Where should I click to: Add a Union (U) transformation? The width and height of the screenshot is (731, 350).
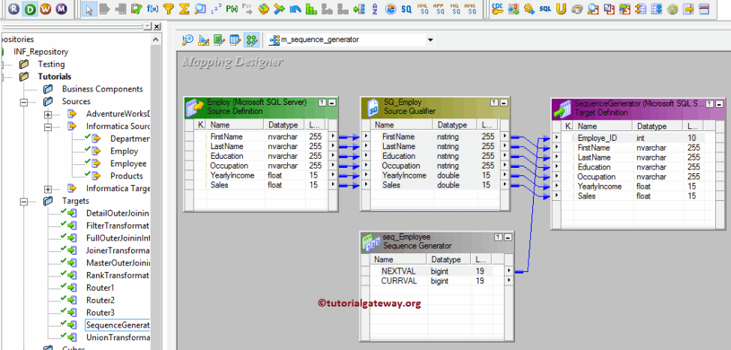coord(561,8)
